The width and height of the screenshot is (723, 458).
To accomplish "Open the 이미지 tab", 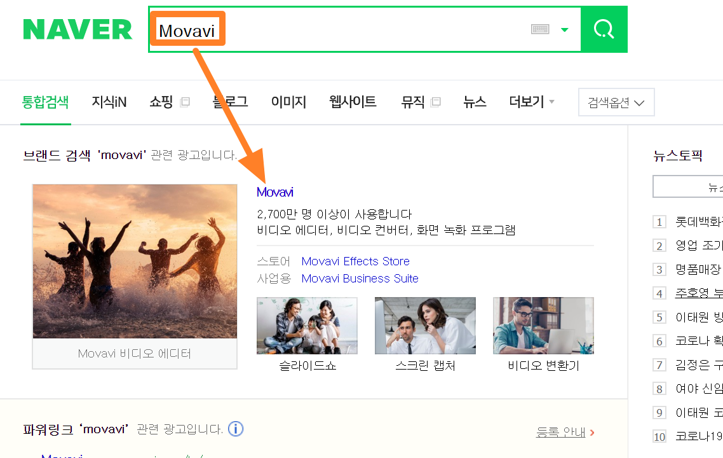I will click(288, 102).
